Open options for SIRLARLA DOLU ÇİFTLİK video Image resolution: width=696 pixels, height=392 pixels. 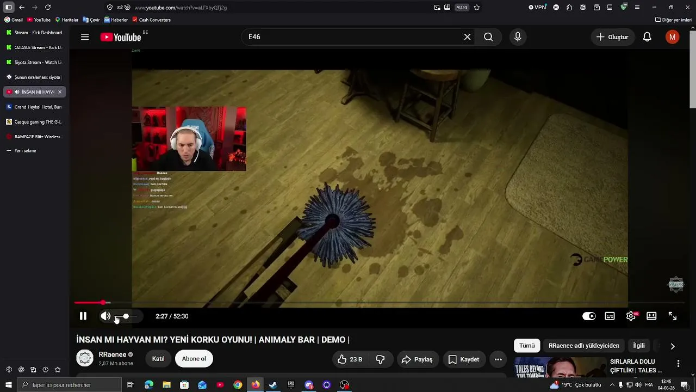678,363
